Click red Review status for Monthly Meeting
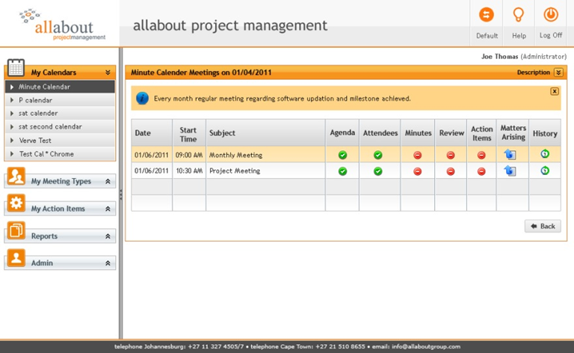 [451, 156]
